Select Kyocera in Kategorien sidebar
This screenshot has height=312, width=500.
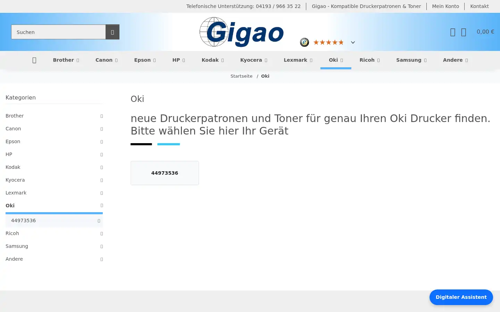pyautogui.click(x=15, y=180)
